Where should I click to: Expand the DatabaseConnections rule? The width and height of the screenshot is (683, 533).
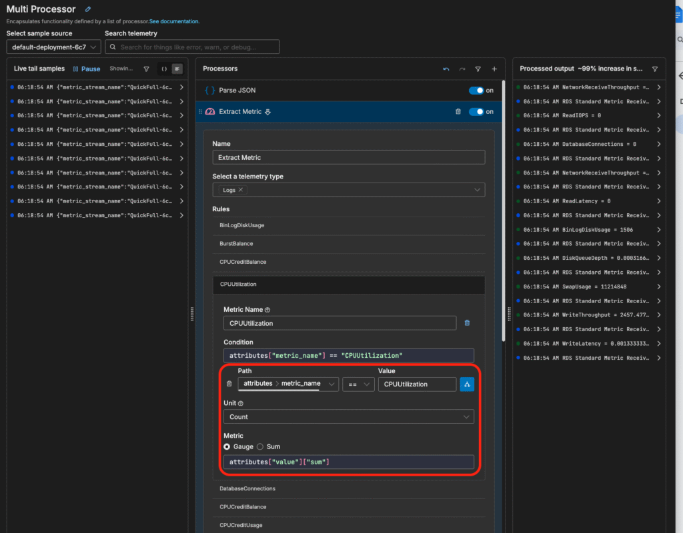(x=247, y=488)
